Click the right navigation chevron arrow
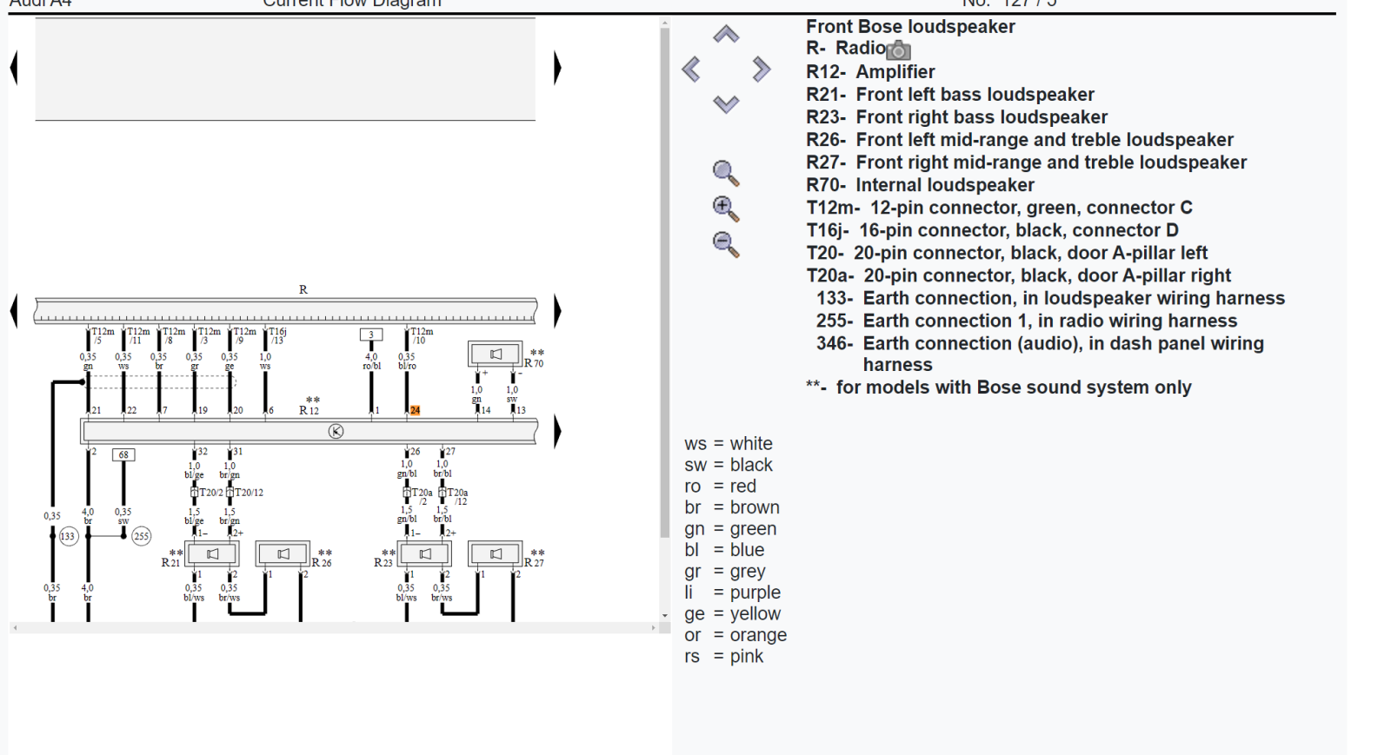This screenshot has height=755, width=1391. click(x=761, y=69)
